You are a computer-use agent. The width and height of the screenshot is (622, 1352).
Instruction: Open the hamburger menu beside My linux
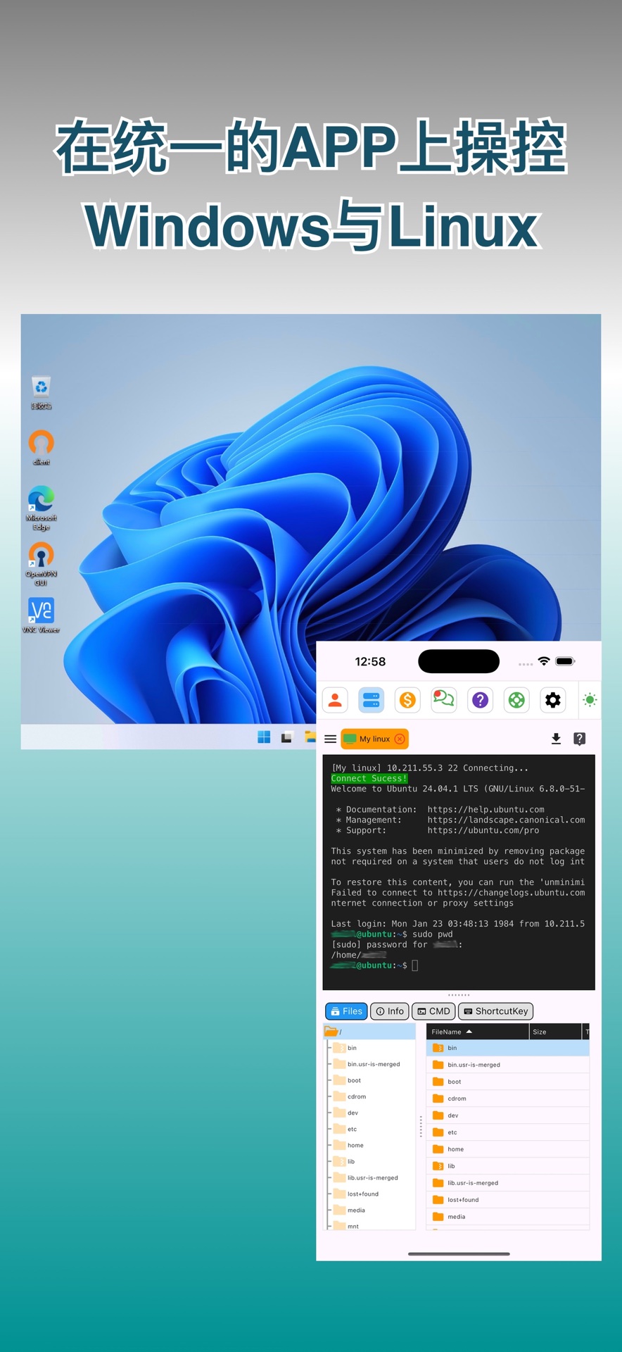point(330,739)
